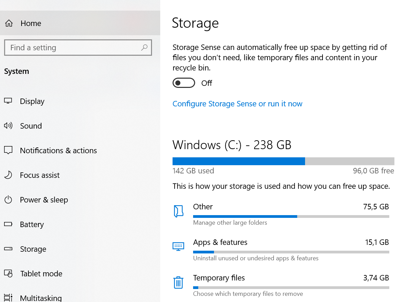Click the magnifier icon in search box

(x=144, y=48)
